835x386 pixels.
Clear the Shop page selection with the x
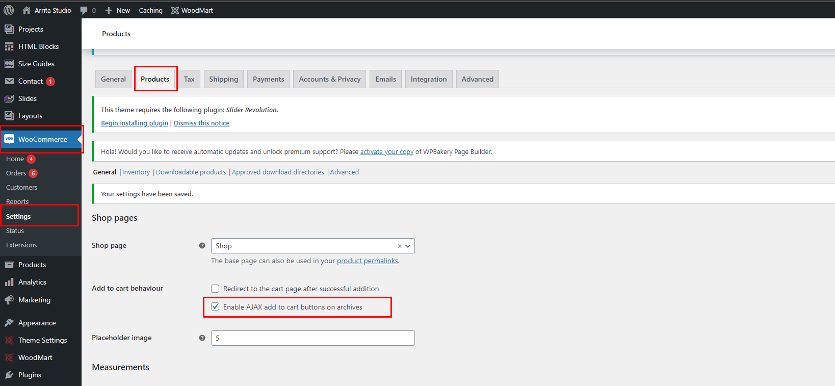pos(400,246)
